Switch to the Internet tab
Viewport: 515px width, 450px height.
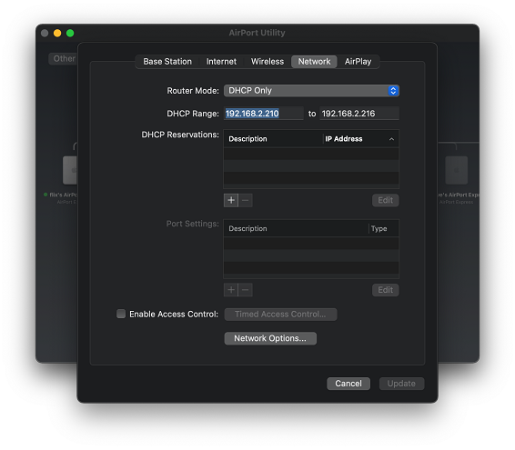click(221, 62)
